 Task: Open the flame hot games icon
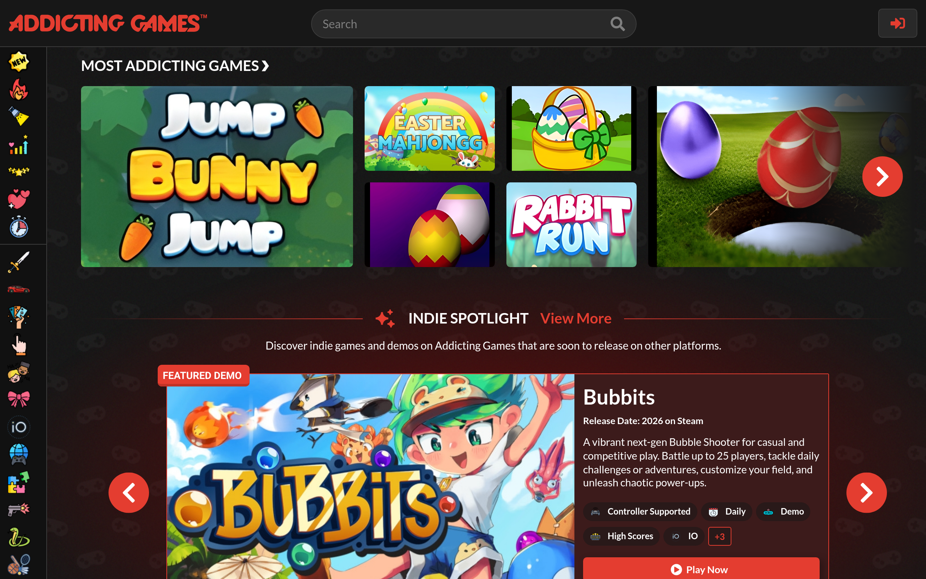pos(18,90)
